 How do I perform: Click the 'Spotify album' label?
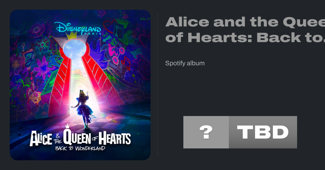point(185,63)
